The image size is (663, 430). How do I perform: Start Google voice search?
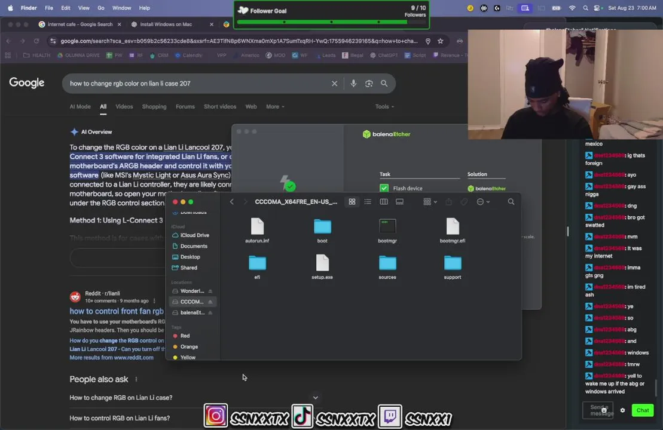353,84
